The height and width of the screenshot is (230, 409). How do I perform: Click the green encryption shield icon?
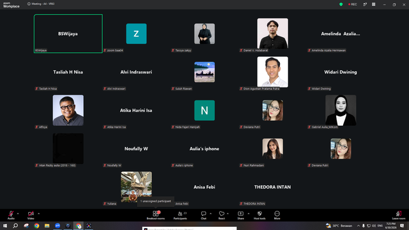[x=341, y=4]
